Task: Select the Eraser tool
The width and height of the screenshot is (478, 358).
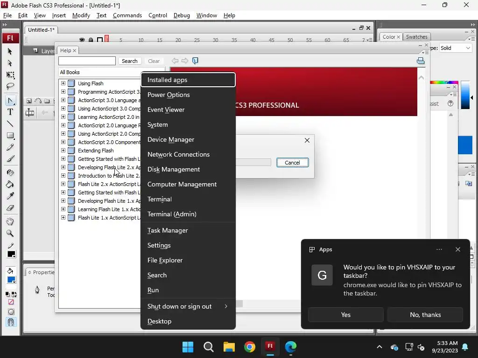Action: click(x=10, y=208)
